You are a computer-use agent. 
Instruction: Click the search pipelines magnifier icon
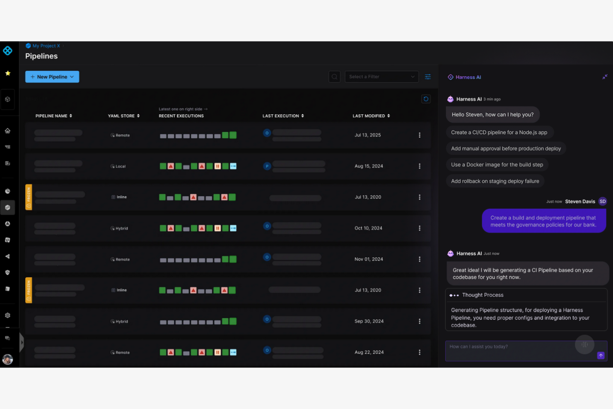[334, 77]
